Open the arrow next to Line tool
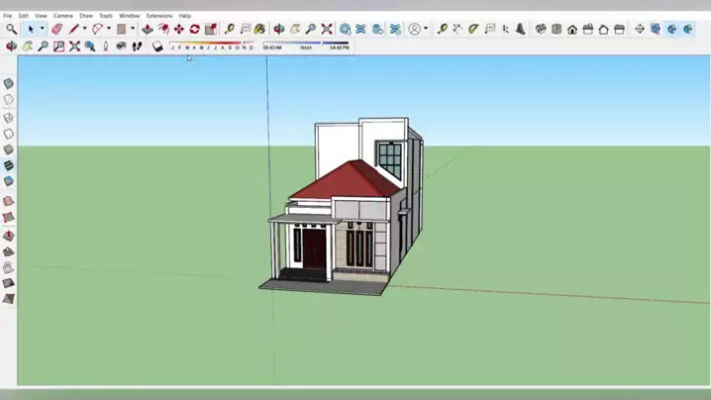The height and width of the screenshot is (400, 711). [83, 30]
